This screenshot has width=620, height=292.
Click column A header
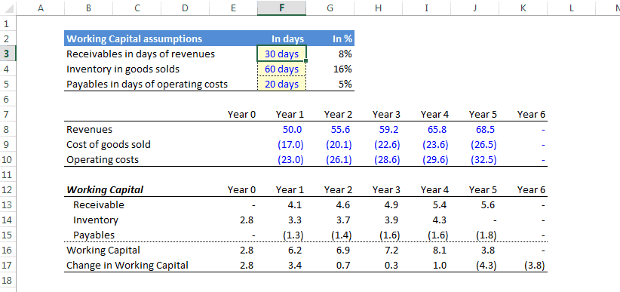[x=40, y=8]
